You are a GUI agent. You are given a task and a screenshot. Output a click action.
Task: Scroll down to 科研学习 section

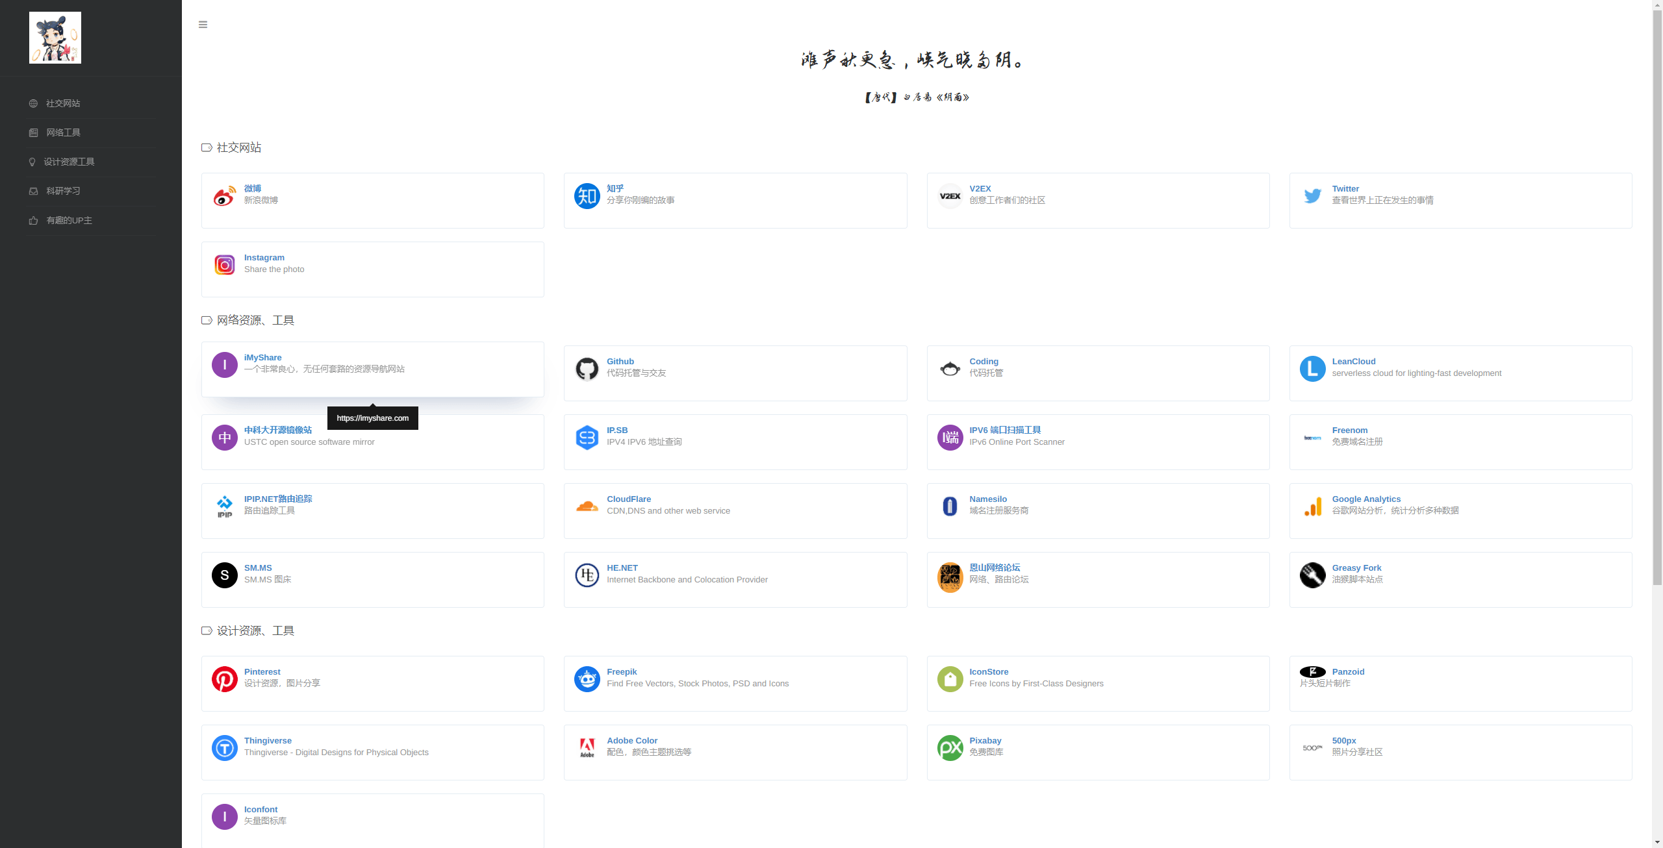pos(63,190)
